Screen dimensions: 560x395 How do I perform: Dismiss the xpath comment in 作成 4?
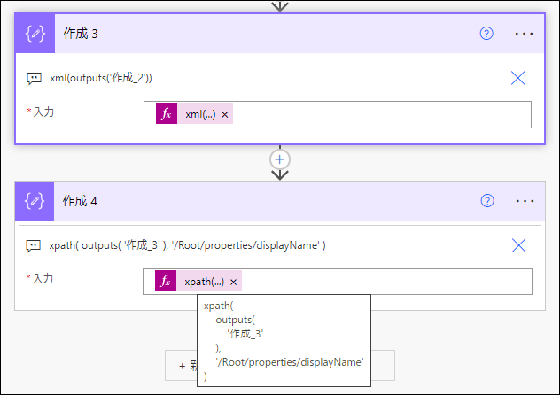518,245
